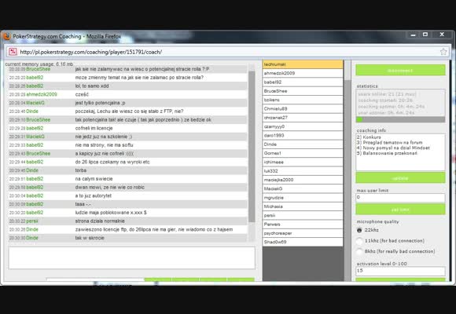The width and height of the screenshot is (456, 314).
Task: Click the set limit button
Action: [x=400, y=209]
